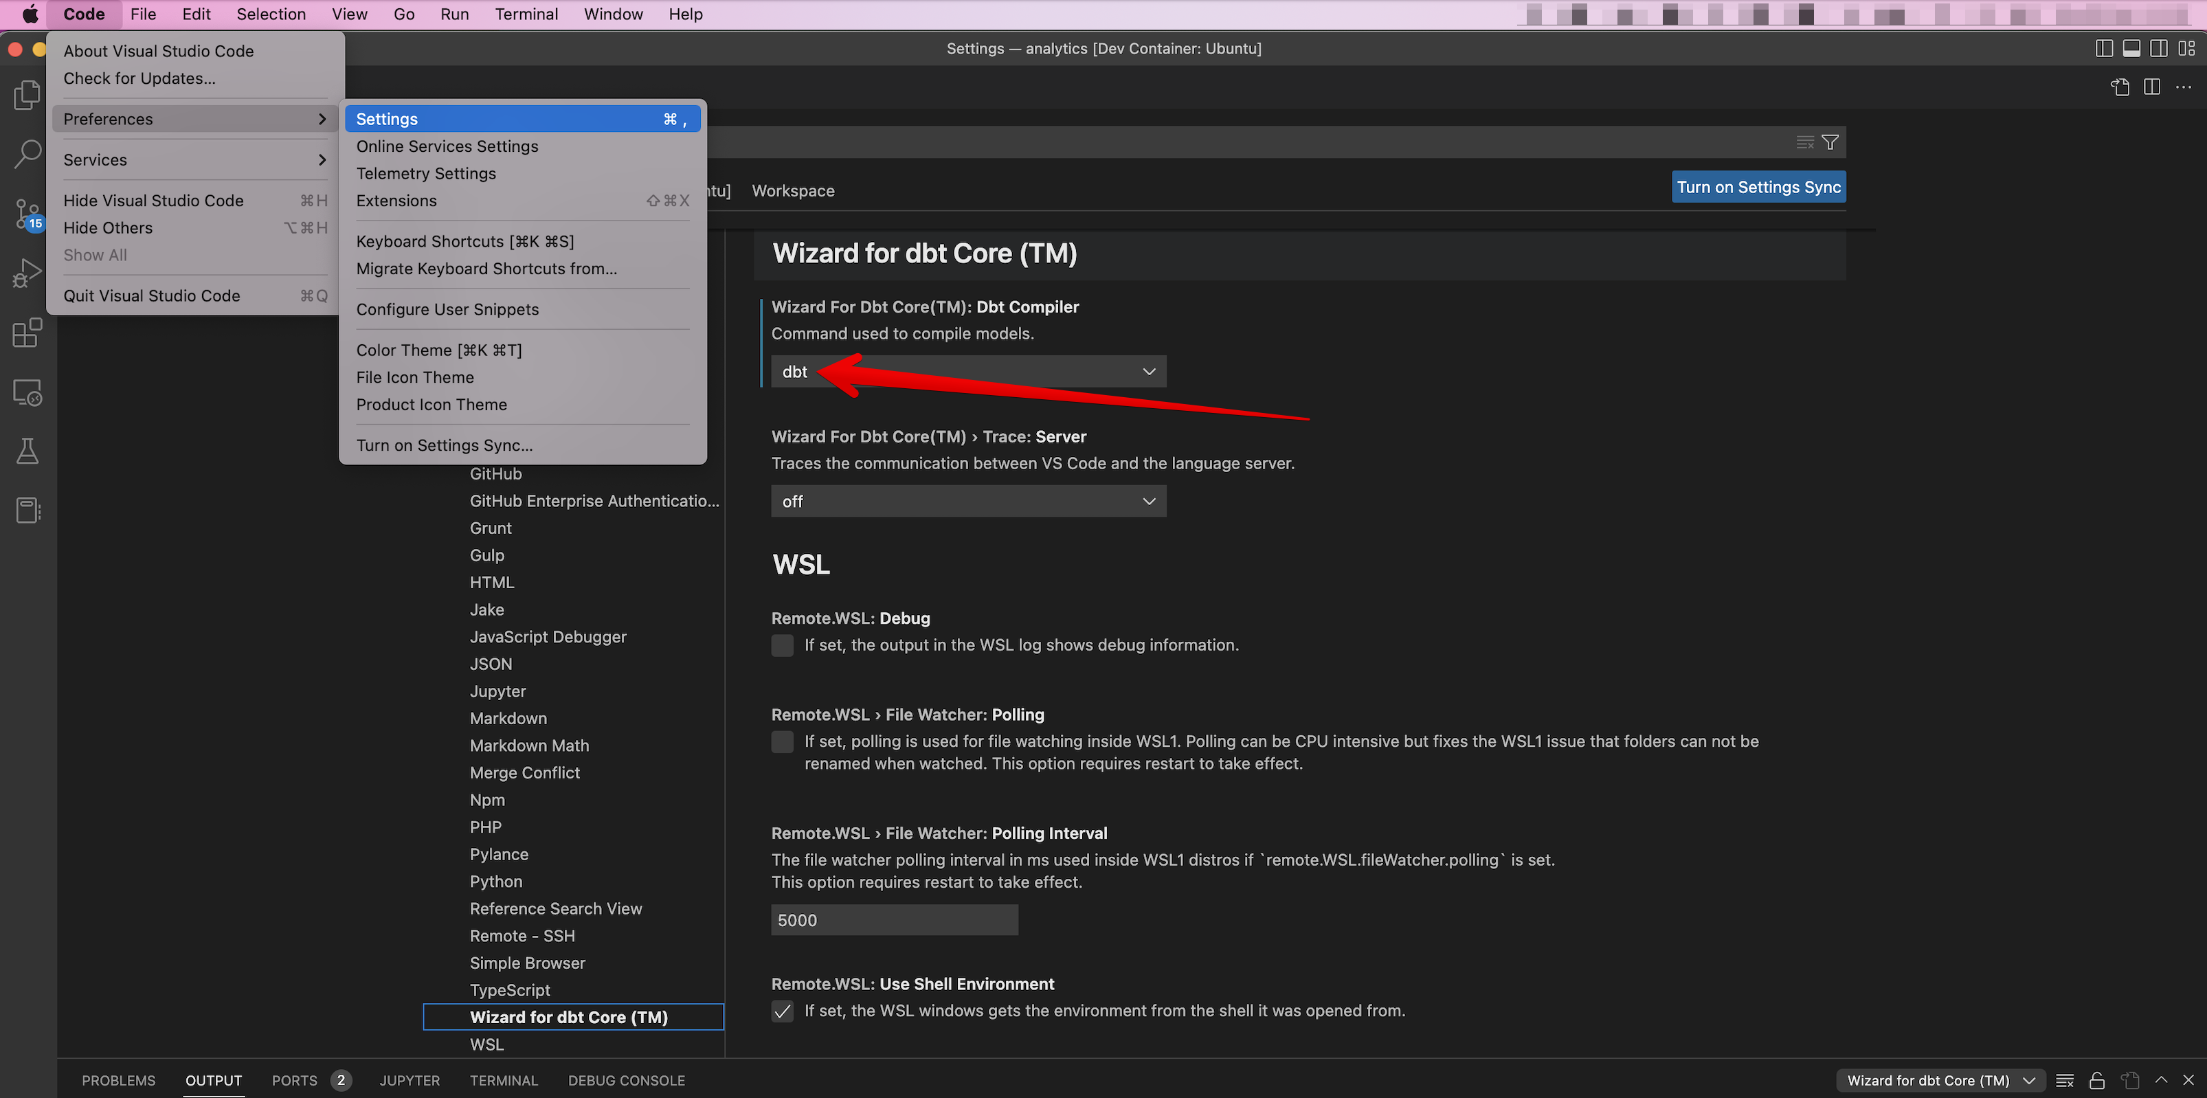Clear the Output panel
The width and height of the screenshot is (2207, 1098).
[x=2065, y=1080]
